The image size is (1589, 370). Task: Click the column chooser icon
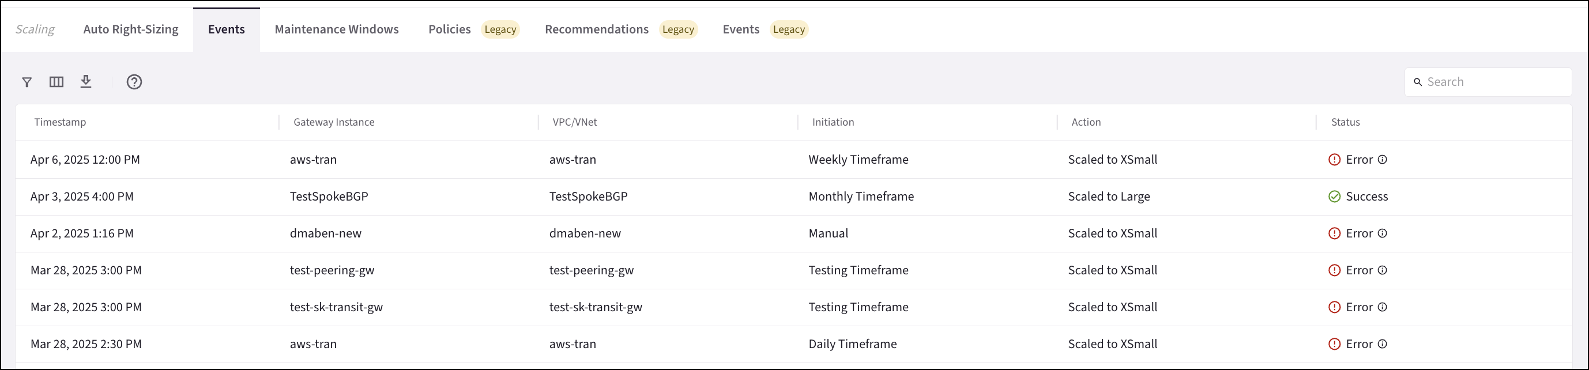tap(56, 82)
